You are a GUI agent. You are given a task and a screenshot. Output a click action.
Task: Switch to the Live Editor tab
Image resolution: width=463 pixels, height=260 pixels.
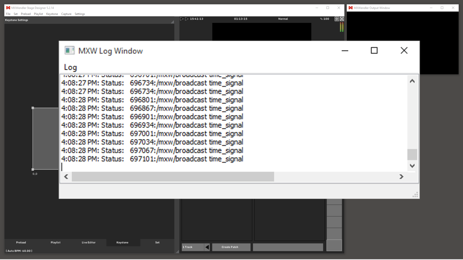pos(88,243)
